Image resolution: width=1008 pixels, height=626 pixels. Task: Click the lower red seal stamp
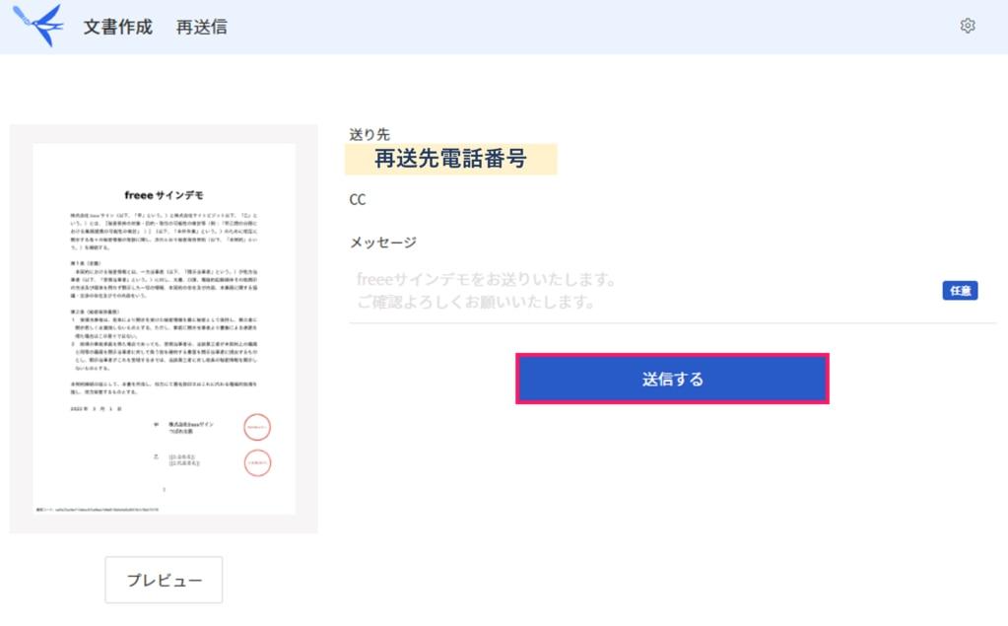point(257,463)
